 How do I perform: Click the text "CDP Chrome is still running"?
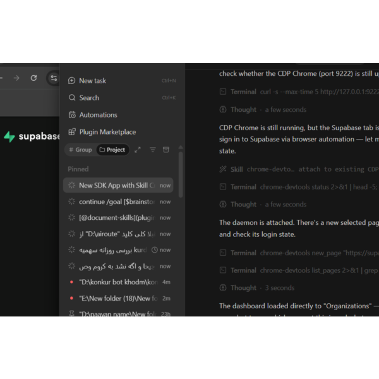[x=262, y=128]
